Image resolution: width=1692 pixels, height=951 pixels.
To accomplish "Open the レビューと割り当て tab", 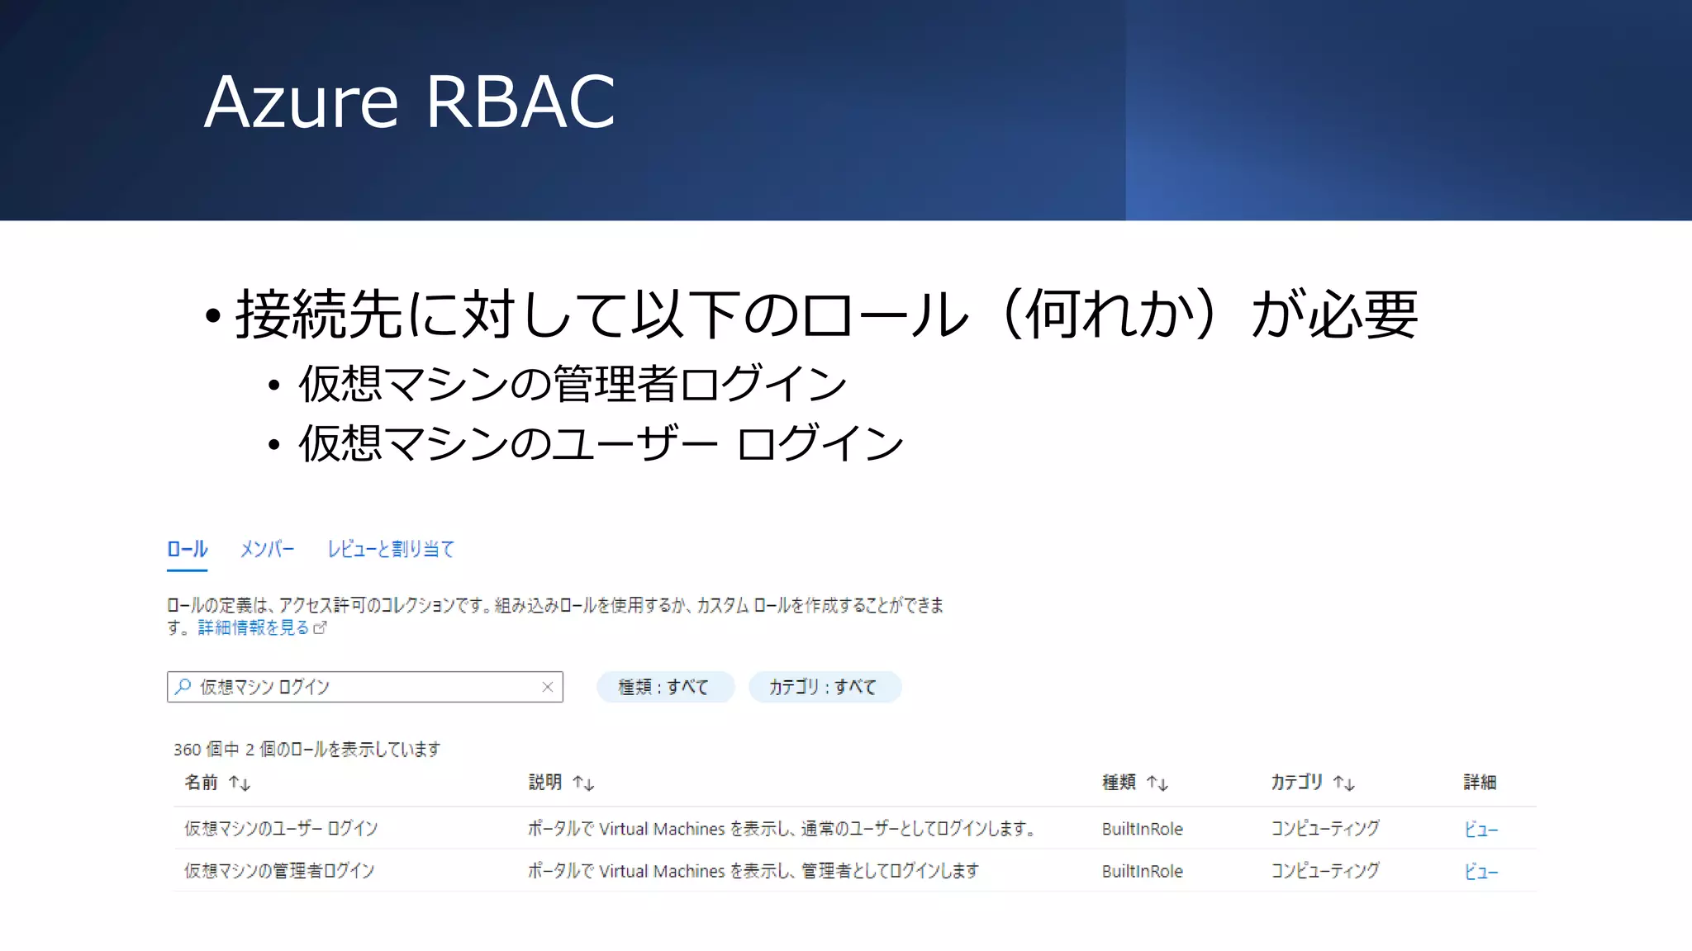I will [391, 549].
